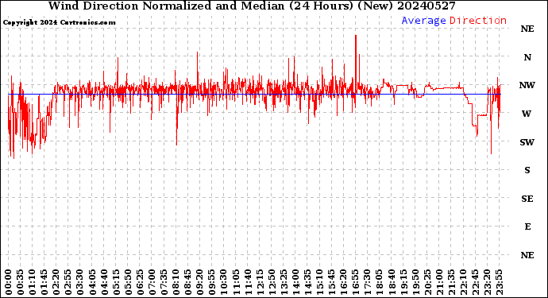The height and width of the screenshot is (298, 548).
Task: Click the Copyright 2024 Cartronics.com text
Action: point(59,22)
